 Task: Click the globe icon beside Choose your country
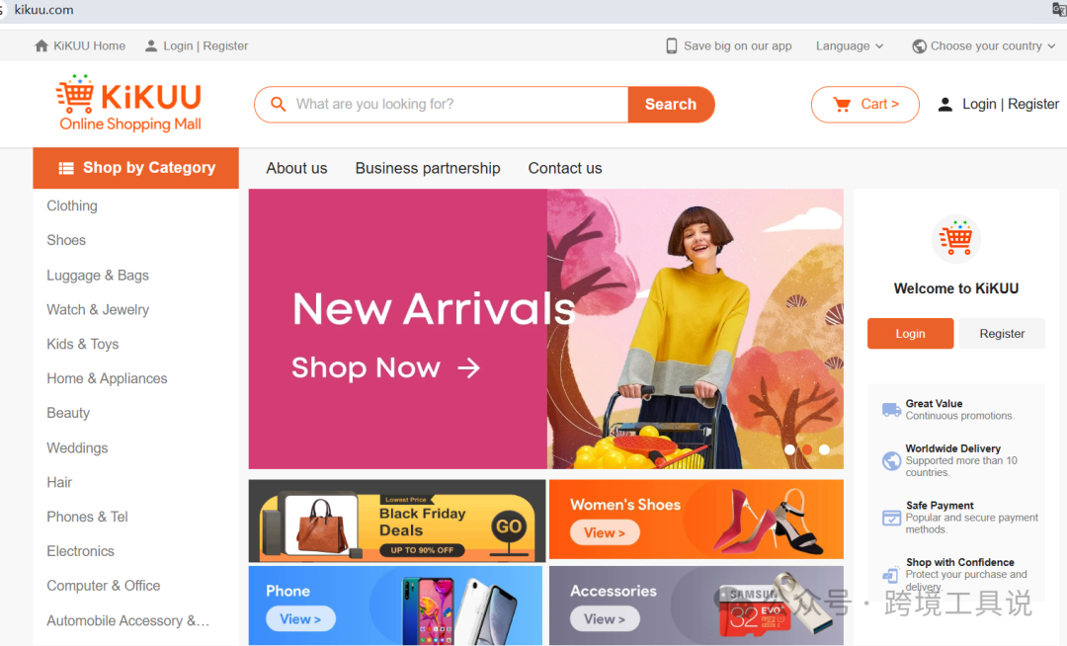pos(919,46)
